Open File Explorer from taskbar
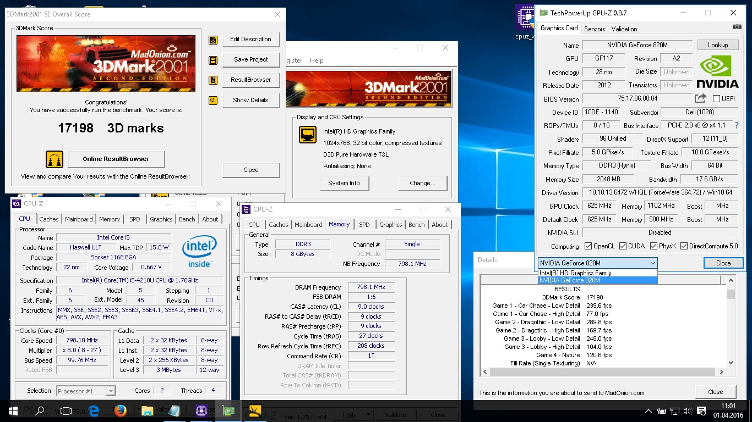 coord(147,411)
